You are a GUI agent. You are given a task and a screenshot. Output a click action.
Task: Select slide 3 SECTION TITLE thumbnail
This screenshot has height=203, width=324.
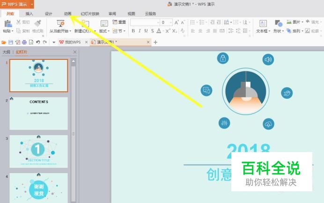coord(39,152)
